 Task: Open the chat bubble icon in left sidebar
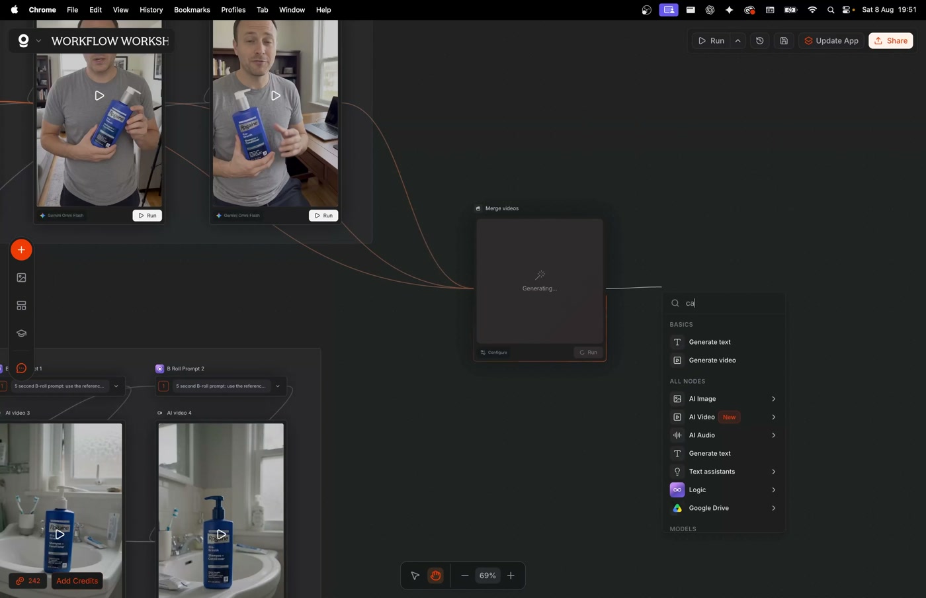[21, 368]
